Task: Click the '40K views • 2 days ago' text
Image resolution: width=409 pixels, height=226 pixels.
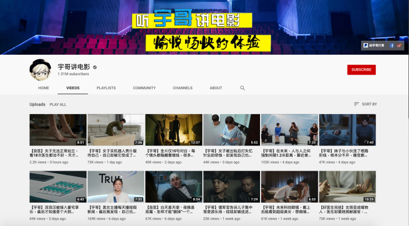Action: point(164,162)
